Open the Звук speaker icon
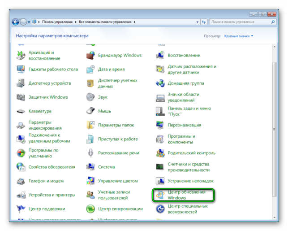Screen dimensions: 288x231 click(90, 97)
